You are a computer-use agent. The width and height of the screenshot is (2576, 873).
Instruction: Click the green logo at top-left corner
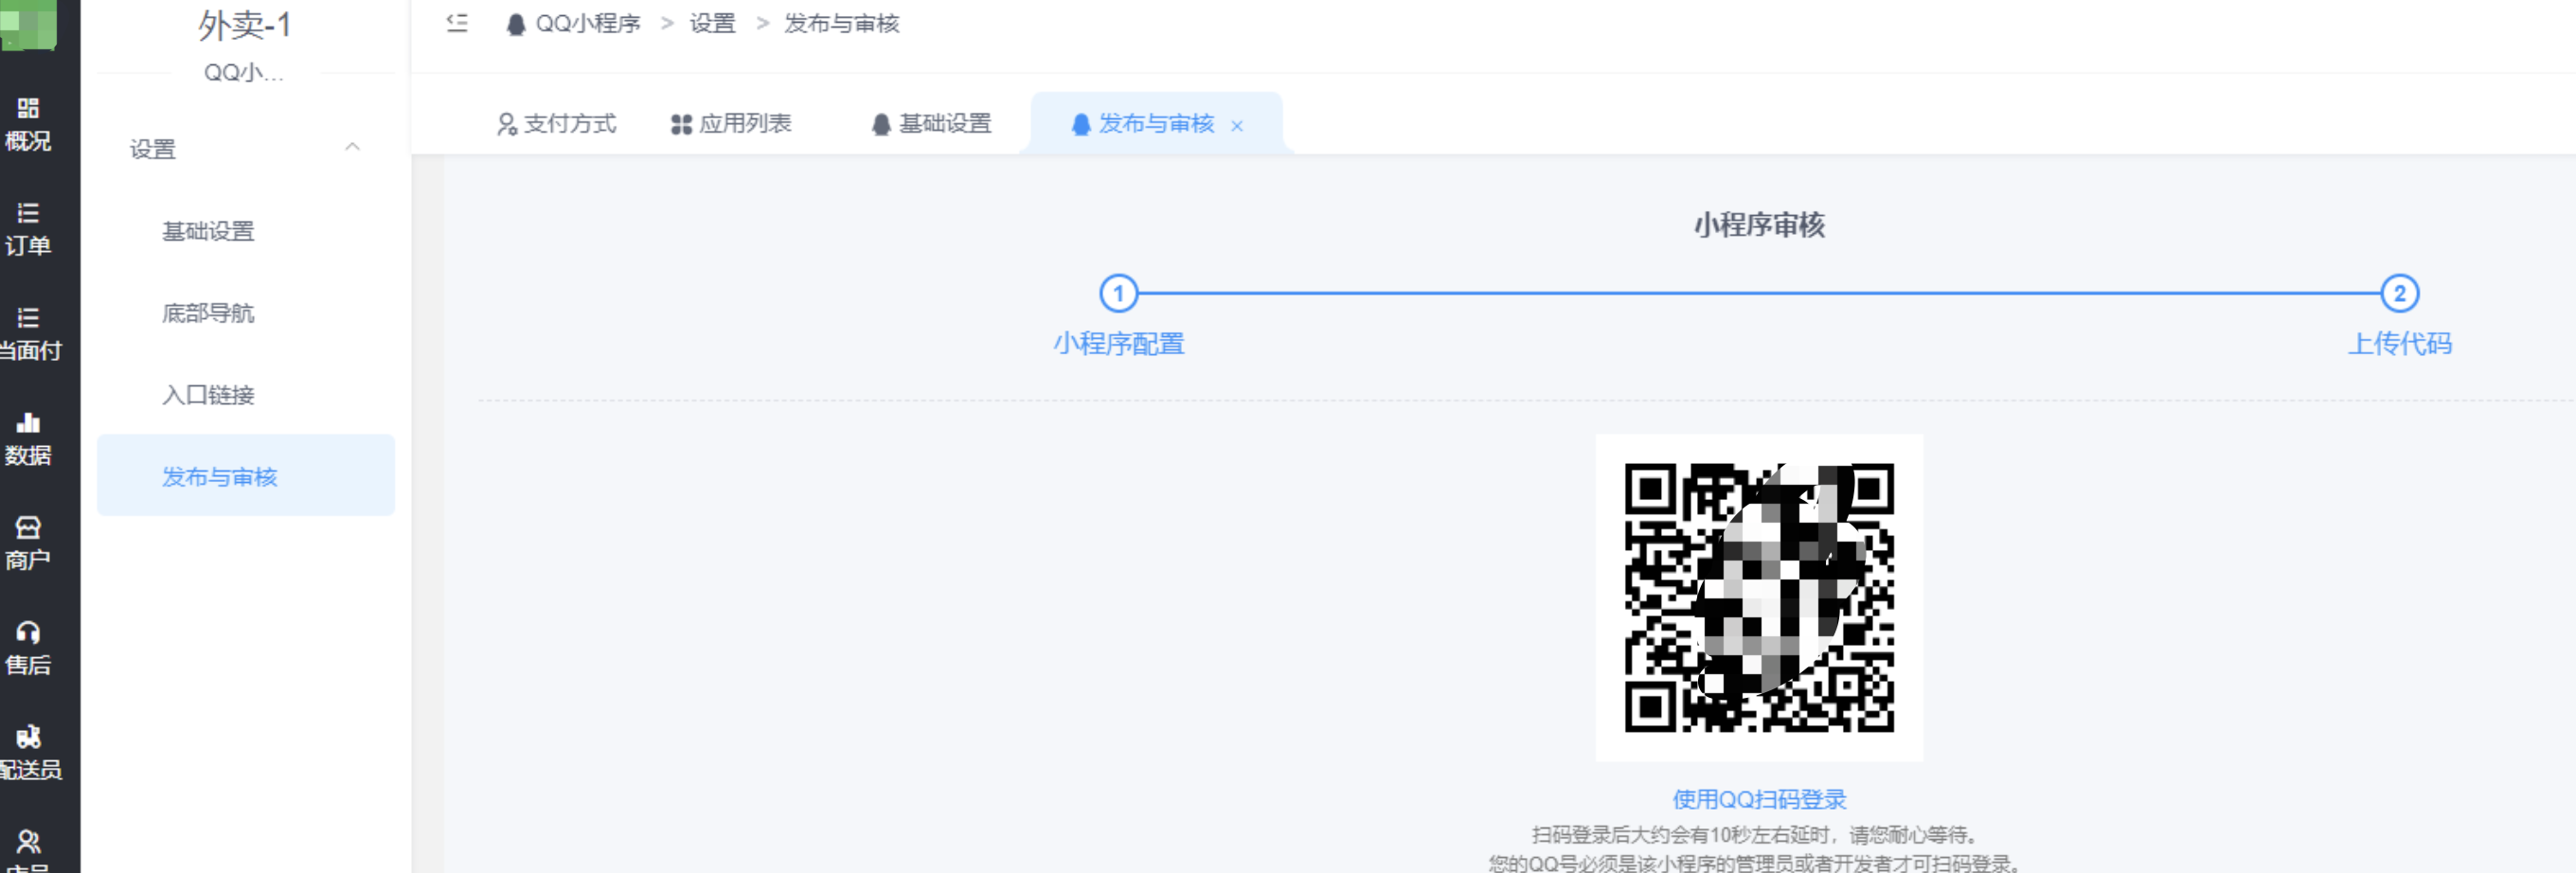coord(28,24)
